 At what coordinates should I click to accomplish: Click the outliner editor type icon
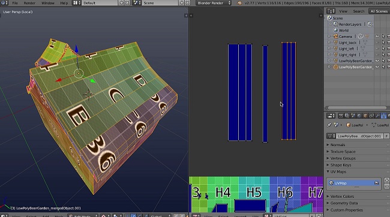click(331, 11)
